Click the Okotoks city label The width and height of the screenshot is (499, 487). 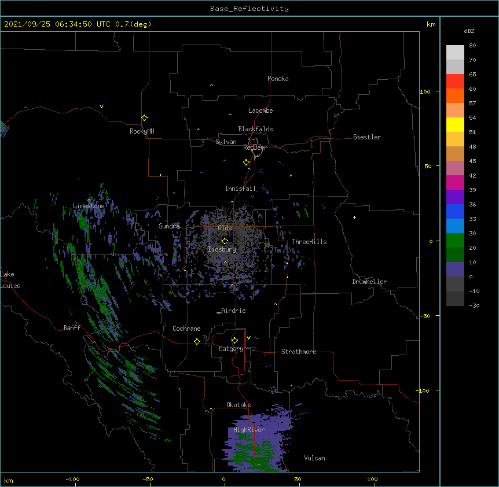(239, 405)
